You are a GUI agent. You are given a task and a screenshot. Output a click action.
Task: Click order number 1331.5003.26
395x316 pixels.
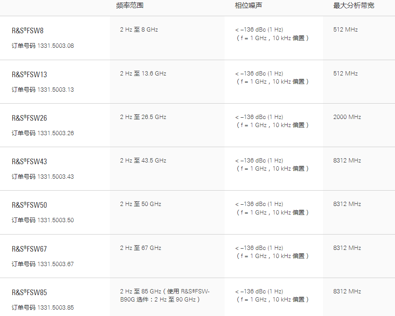(55, 133)
